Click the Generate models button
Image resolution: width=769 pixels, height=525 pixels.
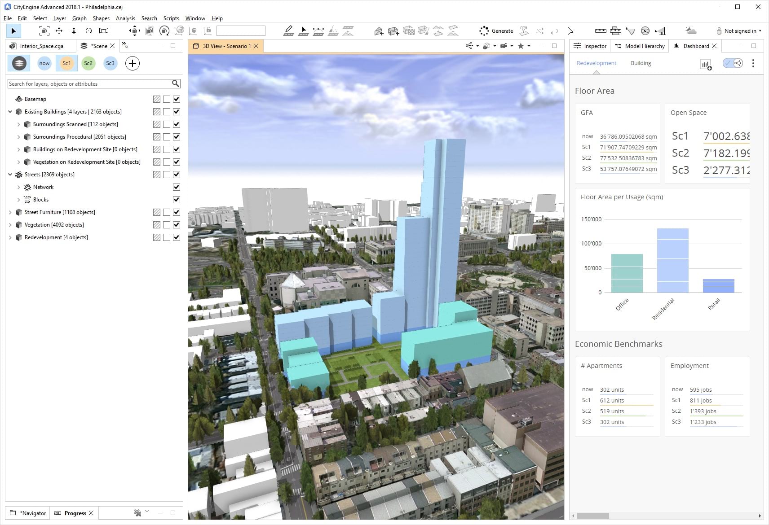click(496, 31)
